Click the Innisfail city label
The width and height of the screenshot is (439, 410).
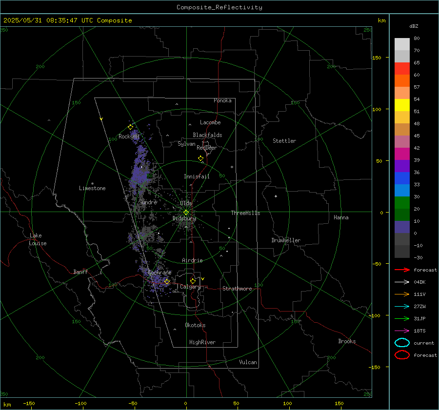coord(197,176)
